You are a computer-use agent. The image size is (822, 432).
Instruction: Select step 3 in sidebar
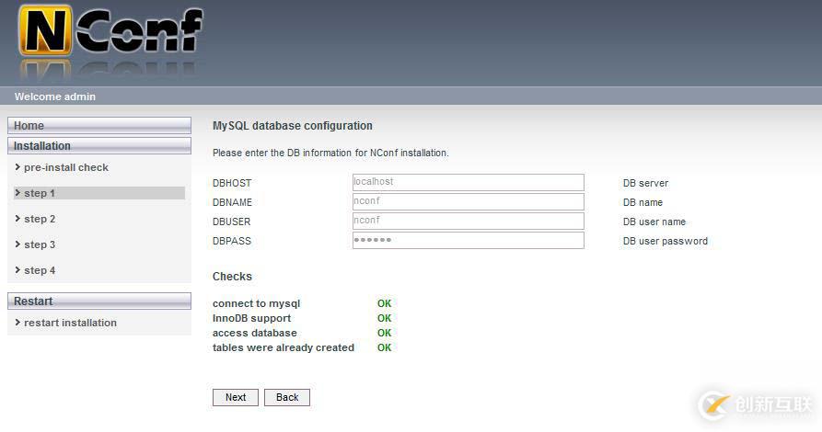(x=40, y=244)
